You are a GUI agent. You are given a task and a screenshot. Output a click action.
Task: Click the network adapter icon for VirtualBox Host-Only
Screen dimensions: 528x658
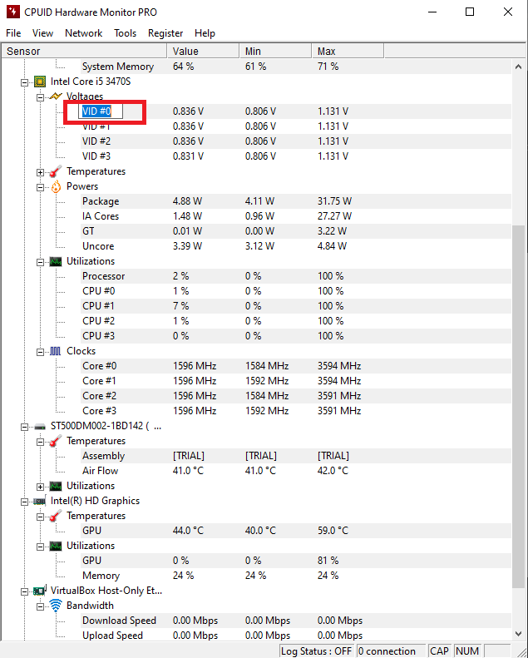(x=40, y=591)
